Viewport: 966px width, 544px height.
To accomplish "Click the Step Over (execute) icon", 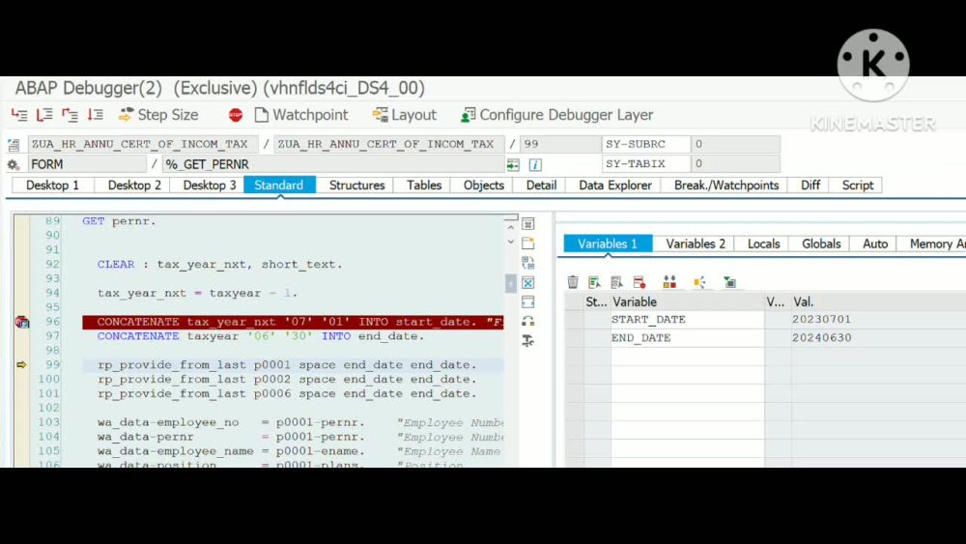I will pyautogui.click(x=44, y=115).
